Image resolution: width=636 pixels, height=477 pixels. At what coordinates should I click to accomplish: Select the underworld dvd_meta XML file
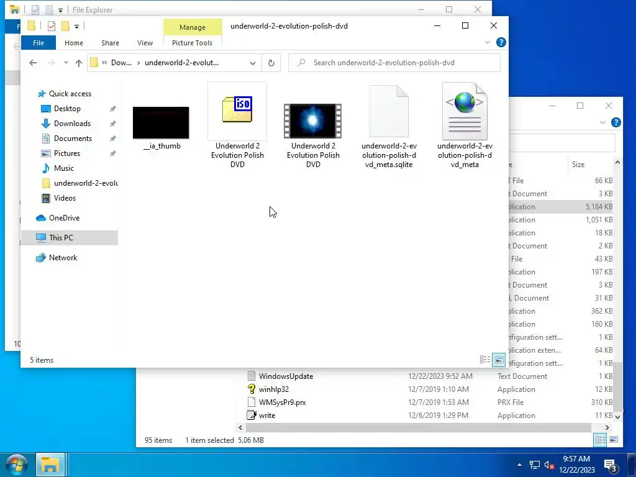pos(465,125)
